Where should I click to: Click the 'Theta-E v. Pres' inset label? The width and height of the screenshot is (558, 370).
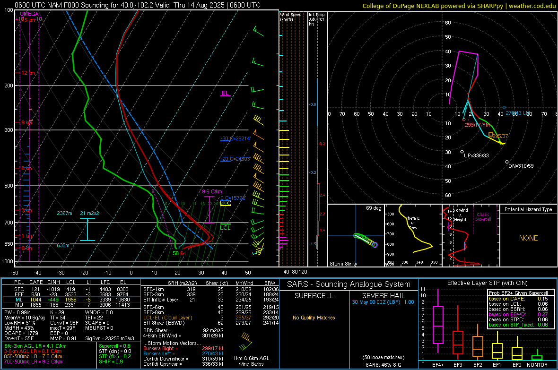(413, 223)
